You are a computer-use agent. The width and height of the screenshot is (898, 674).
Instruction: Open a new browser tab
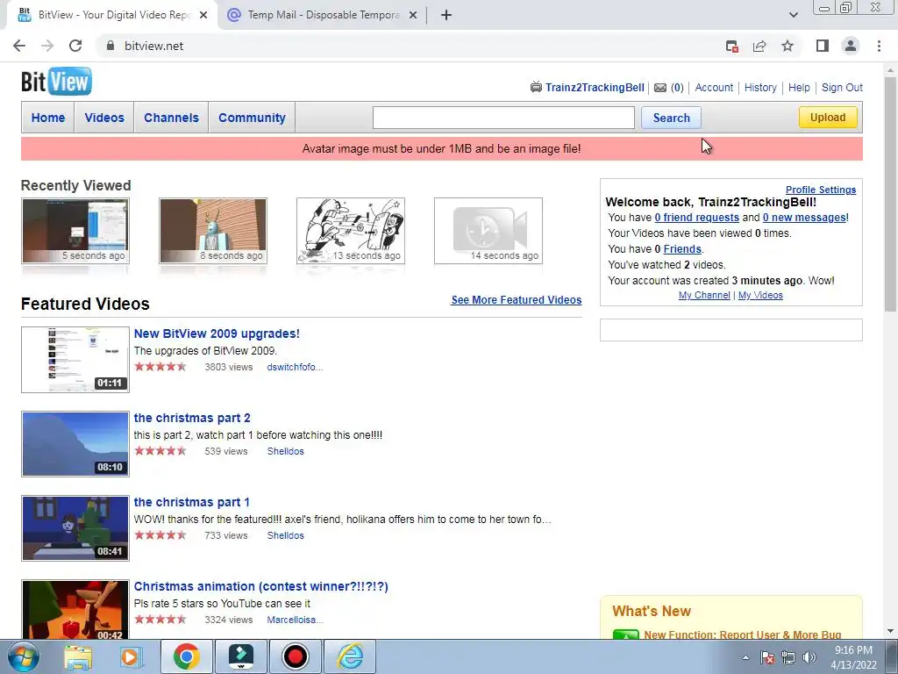click(x=446, y=15)
